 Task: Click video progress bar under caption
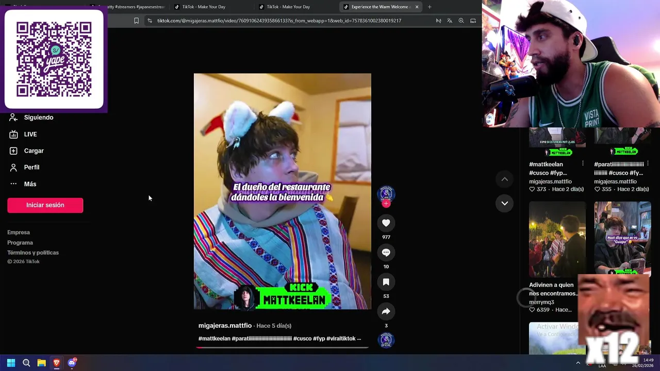point(282,348)
